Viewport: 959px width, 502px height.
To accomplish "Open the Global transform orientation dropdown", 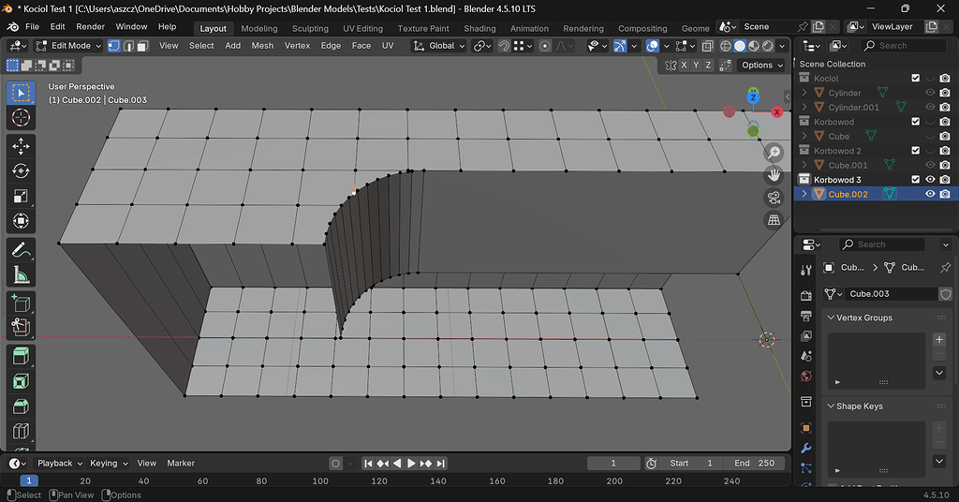I will click(x=438, y=46).
